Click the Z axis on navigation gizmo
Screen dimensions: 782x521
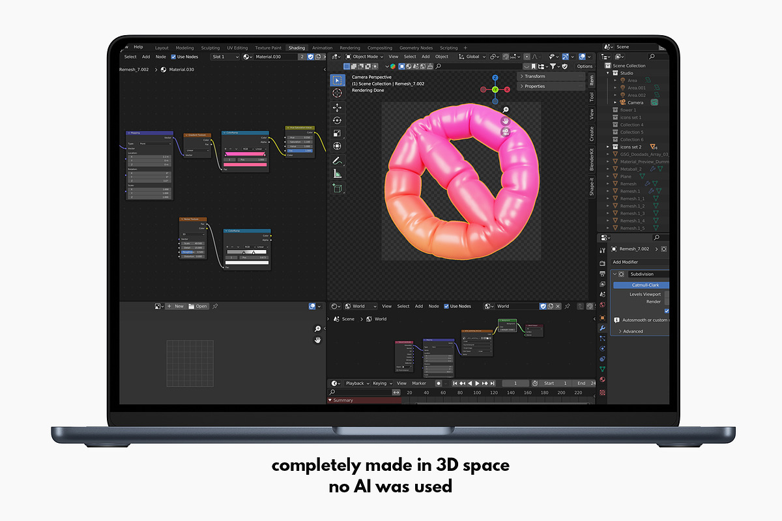point(495,77)
